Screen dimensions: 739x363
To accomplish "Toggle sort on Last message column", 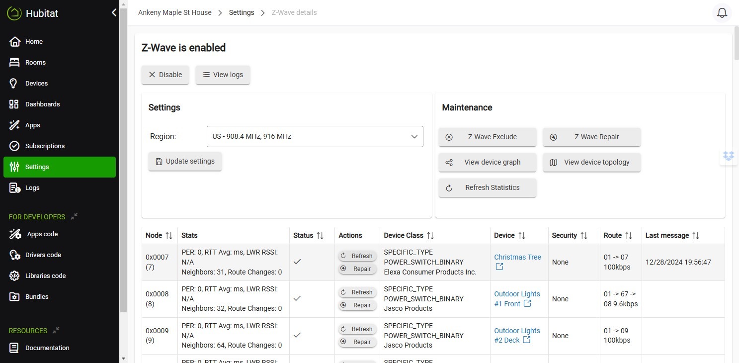I will click(696, 236).
